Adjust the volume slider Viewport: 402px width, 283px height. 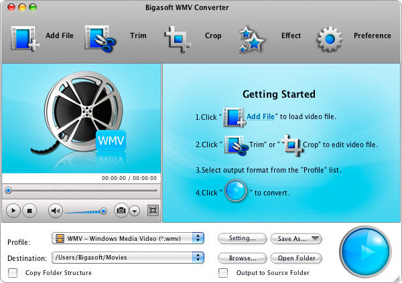pyautogui.click(x=85, y=211)
